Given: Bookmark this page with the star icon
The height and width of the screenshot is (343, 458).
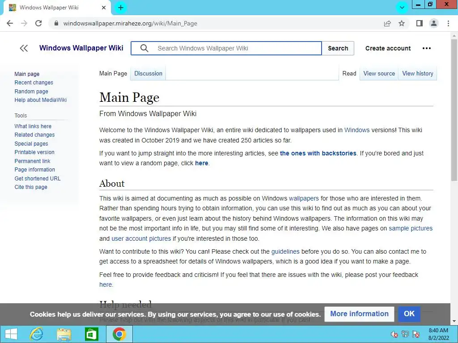Looking at the screenshot, I should 402,23.
